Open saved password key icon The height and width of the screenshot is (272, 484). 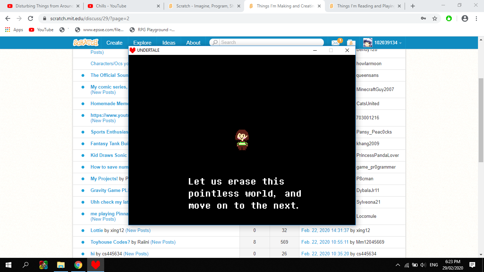pos(423,18)
